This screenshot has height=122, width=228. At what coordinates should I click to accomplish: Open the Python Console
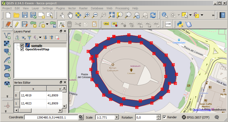click(x=180, y=24)
